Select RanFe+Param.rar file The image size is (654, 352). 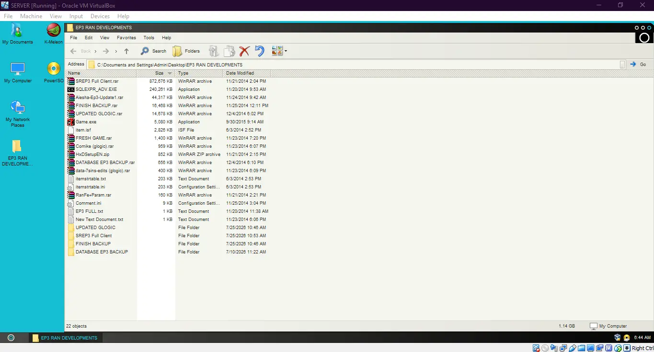[x=93, y=195]
